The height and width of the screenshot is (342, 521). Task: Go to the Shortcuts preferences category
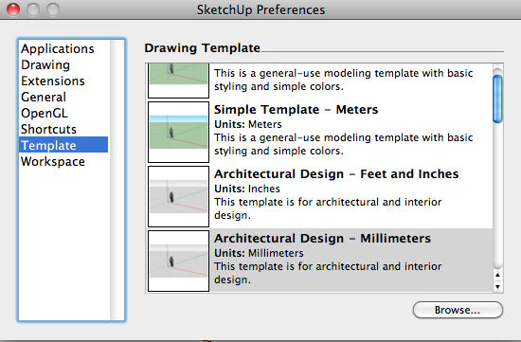(48, 129)
